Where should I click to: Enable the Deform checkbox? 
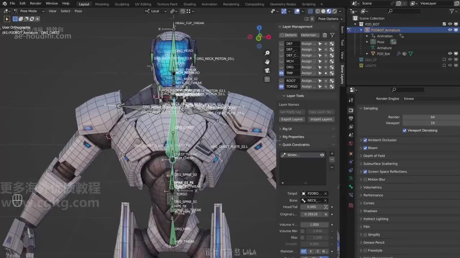coord(282,35)
